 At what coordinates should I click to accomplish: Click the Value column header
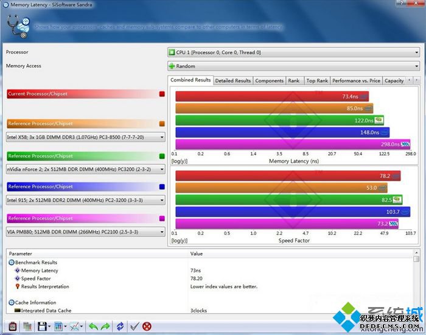point(300,254)
